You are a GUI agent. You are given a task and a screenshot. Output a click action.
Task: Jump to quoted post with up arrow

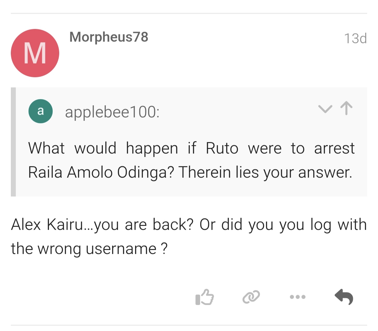346,108
